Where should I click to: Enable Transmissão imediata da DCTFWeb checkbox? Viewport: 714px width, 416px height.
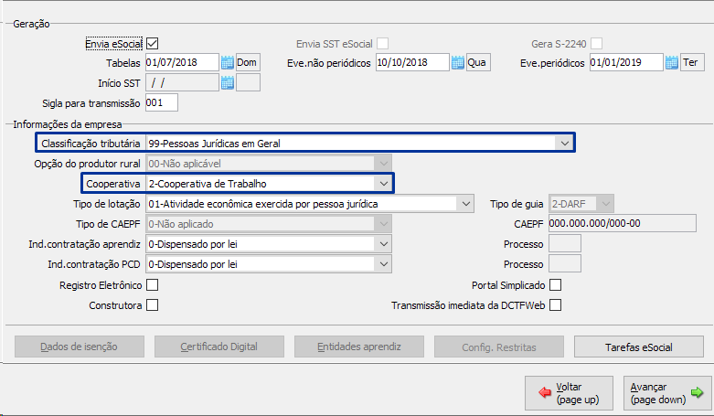(x=555, y=304)
